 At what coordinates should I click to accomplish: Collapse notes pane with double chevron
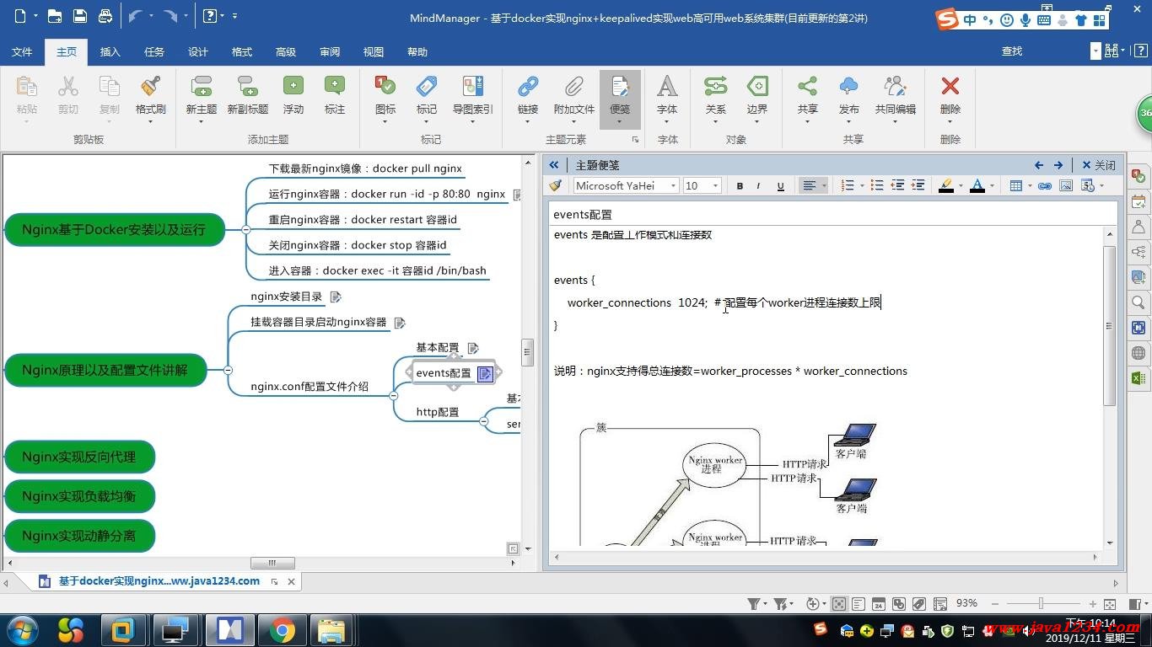pyautogui.click(x=554, y=165)
